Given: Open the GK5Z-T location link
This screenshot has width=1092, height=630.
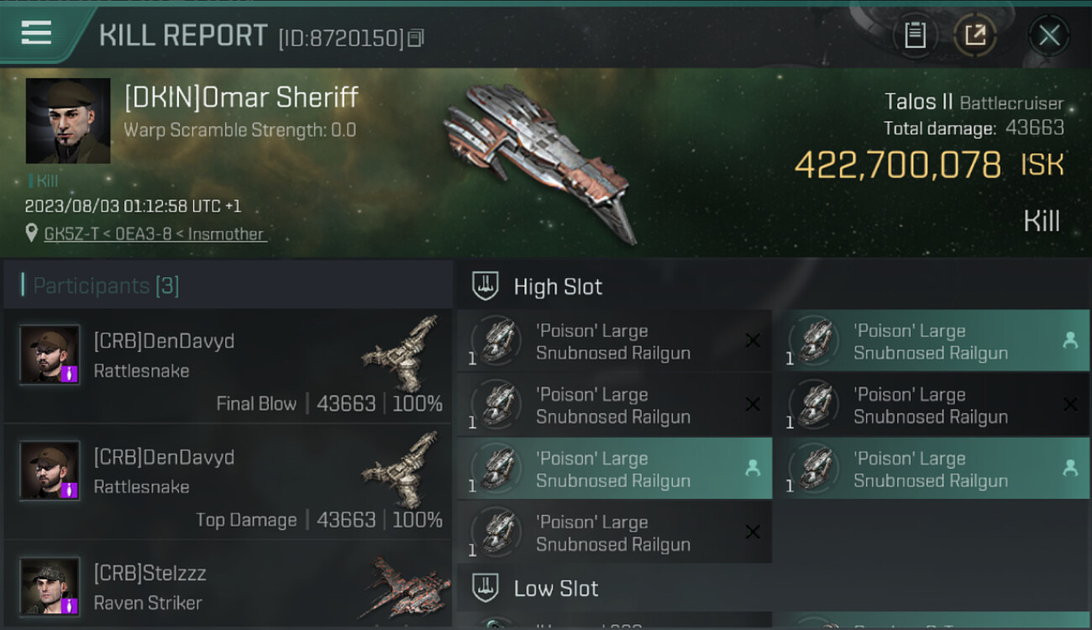Looking at the screenshot, I should pyautogui.click(x=155, y=234).
